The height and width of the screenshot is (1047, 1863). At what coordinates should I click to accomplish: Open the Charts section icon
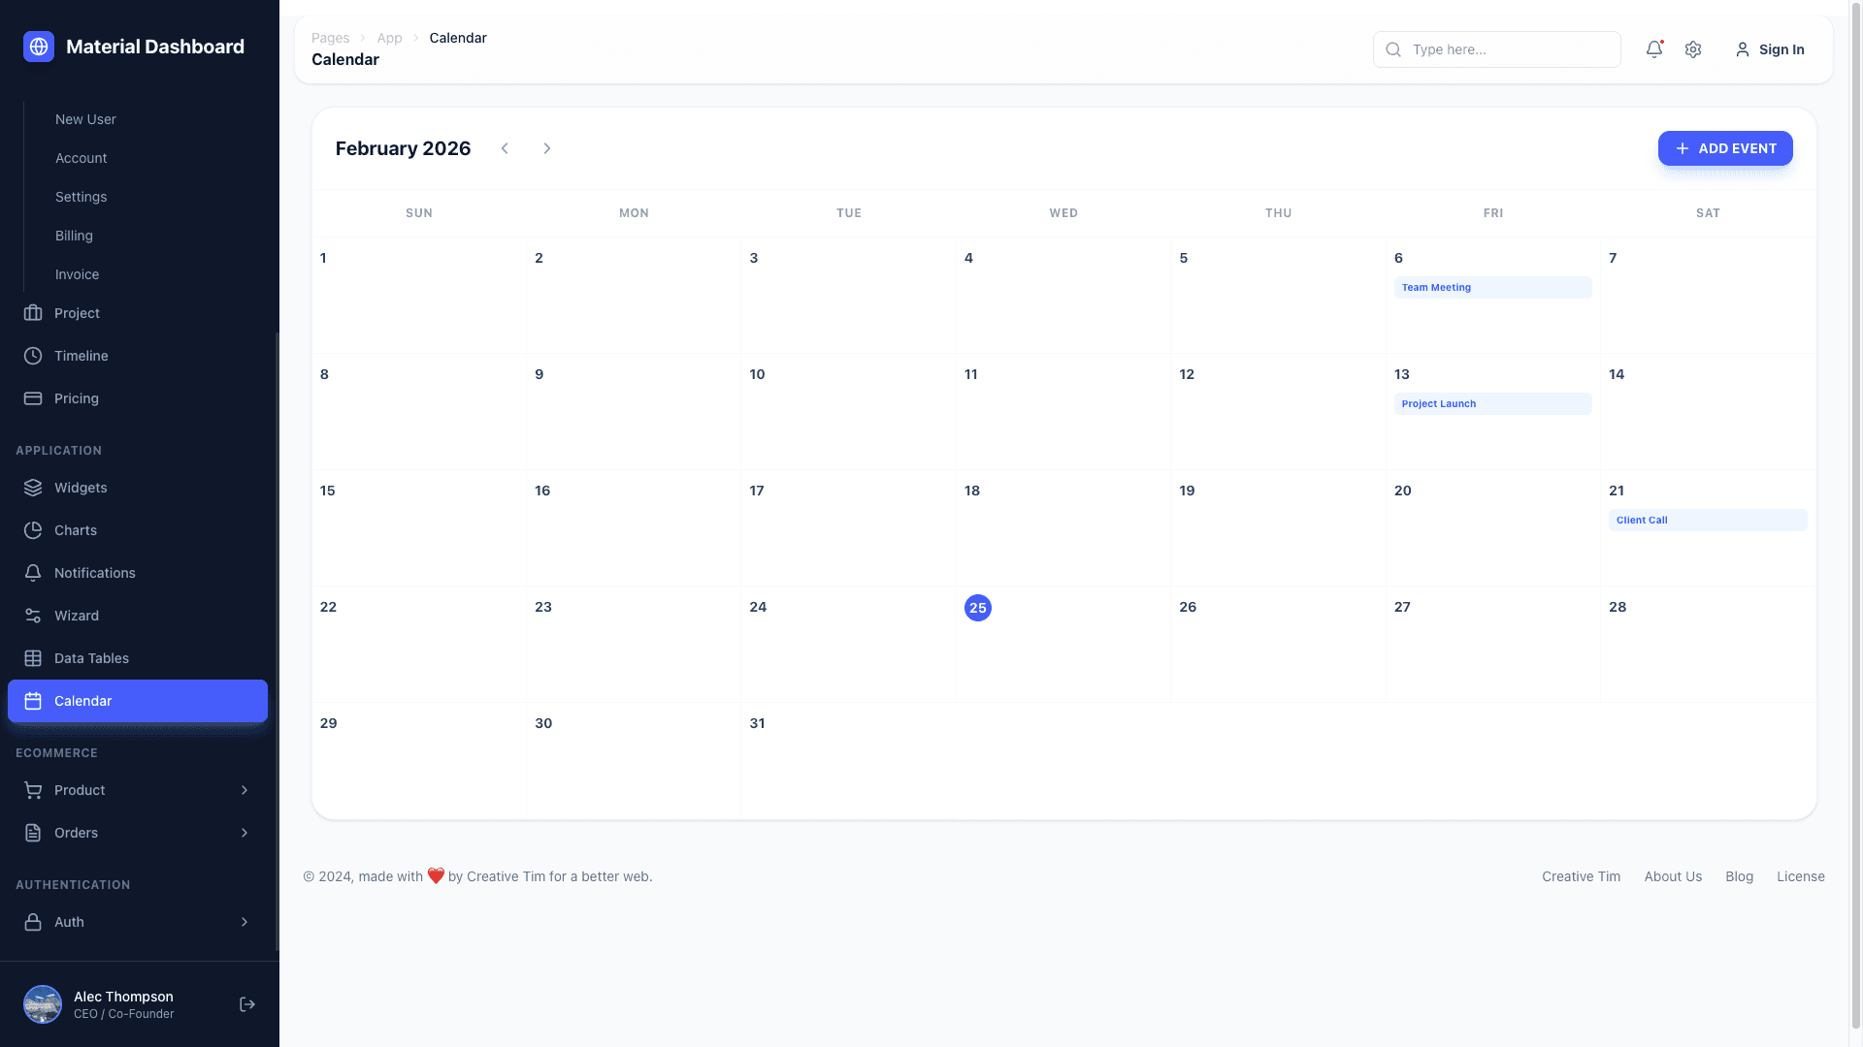(x=33, y=530)
